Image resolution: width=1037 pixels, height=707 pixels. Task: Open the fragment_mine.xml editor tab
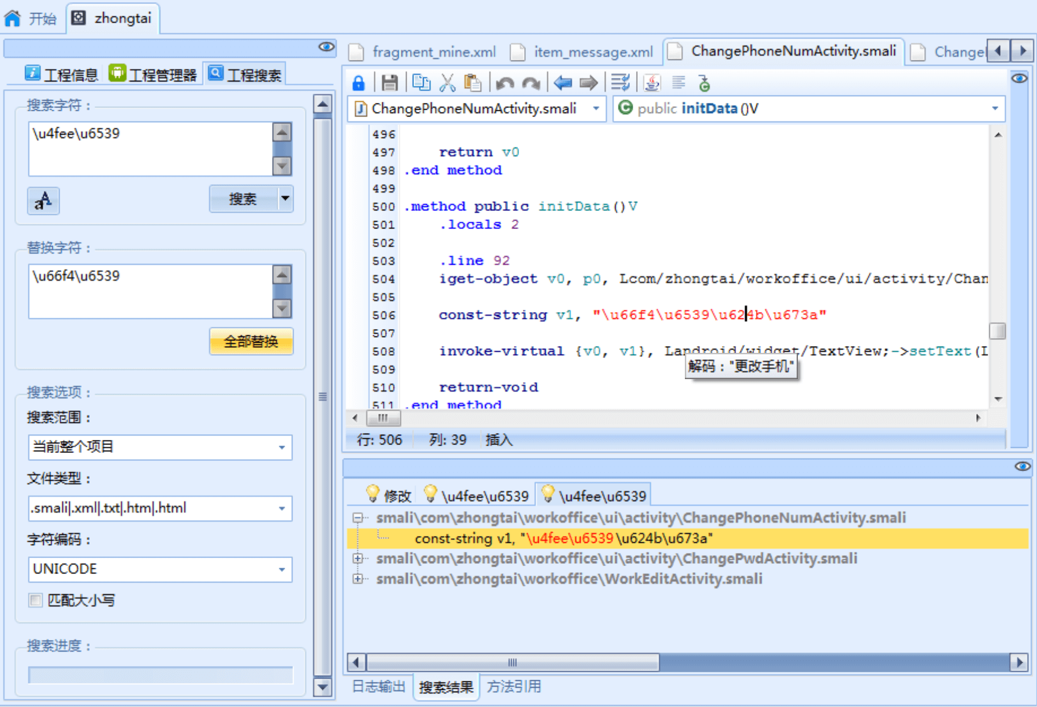pyautogui.click(x=424, y=52)
